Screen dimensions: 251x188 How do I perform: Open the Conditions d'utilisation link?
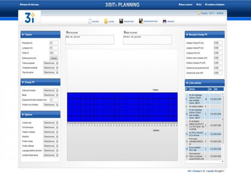coord(215,4)
